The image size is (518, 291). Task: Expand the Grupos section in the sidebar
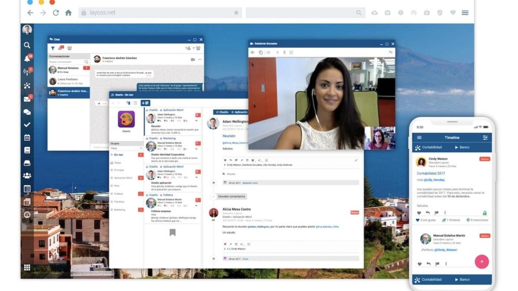pyautogui.click(x=116, y=142)
